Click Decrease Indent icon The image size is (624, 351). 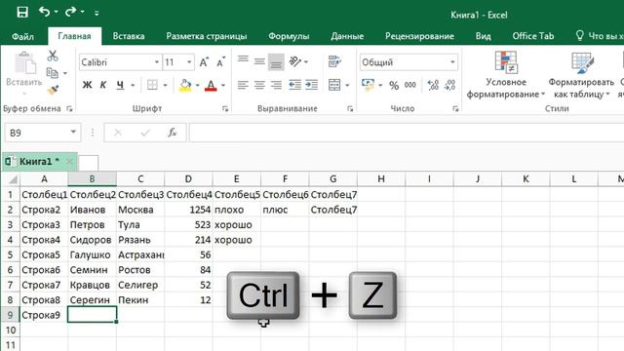click(294, 85)
